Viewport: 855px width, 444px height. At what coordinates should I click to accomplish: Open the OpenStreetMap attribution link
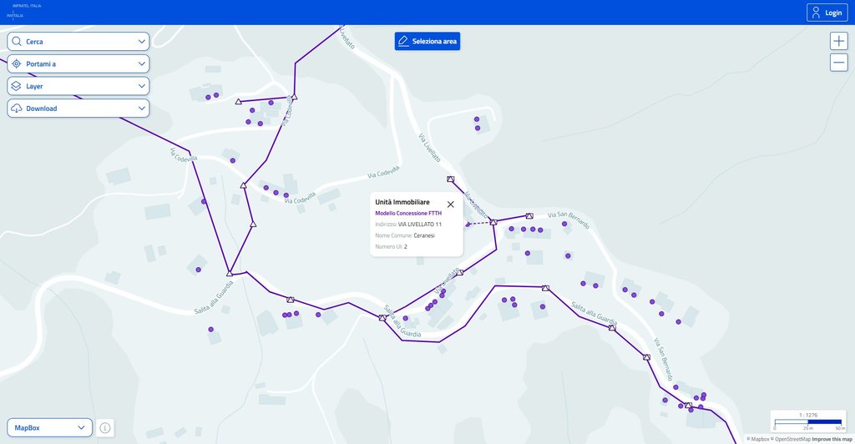click(792, 439)
